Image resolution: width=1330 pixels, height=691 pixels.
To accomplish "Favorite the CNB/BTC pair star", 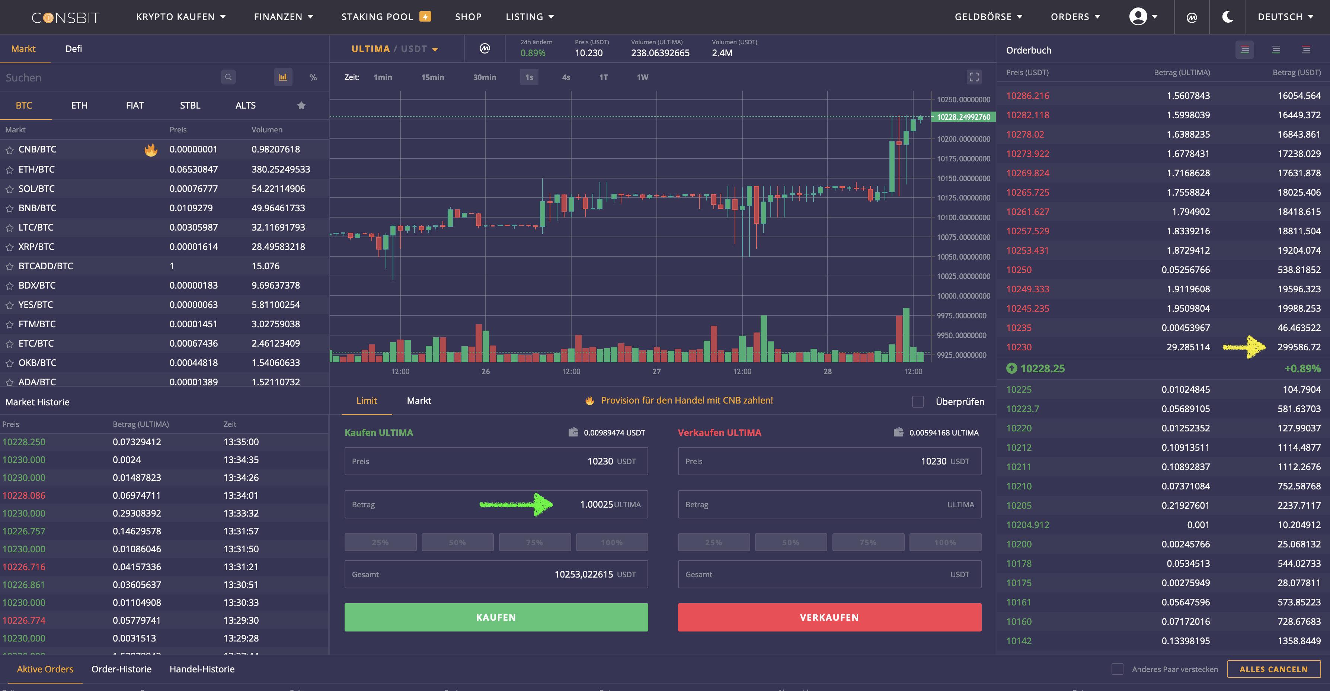I will click(9, 150).
